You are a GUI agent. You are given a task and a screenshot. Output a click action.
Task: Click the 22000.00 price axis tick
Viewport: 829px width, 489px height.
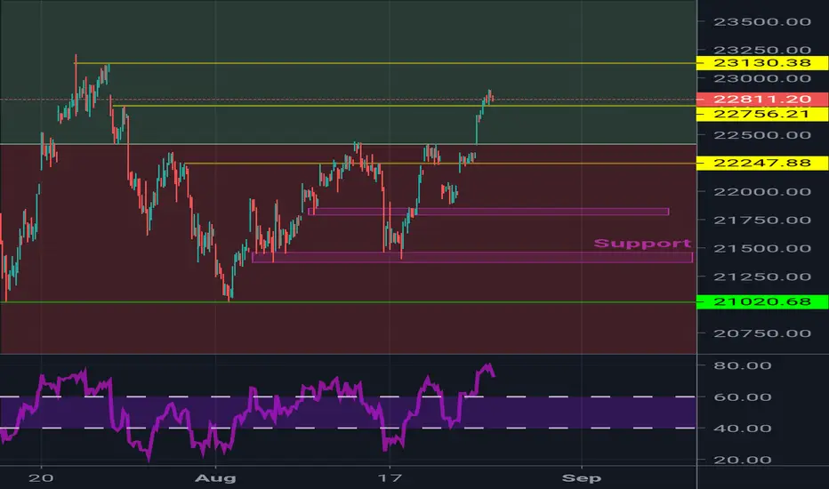tap(762, 191)
